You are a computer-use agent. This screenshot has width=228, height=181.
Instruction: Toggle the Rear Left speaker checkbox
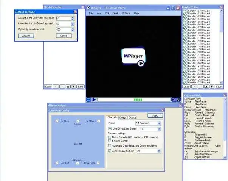[57, 163]
